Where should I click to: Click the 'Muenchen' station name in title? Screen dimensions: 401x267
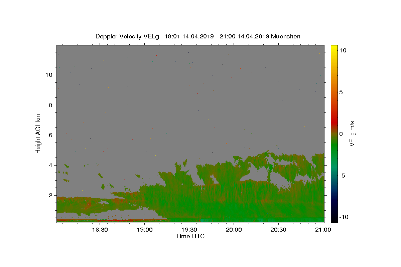[286, 36]
